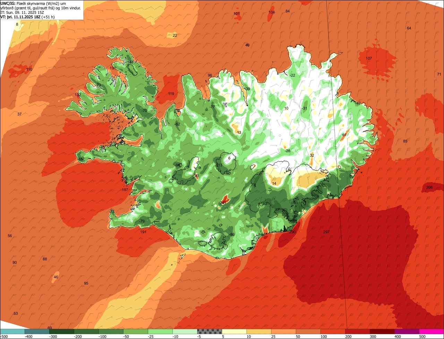This screenshot has width=444, height=339.
Task: Select the pale yellow 5 to 10 swatch
Action: 234,331
